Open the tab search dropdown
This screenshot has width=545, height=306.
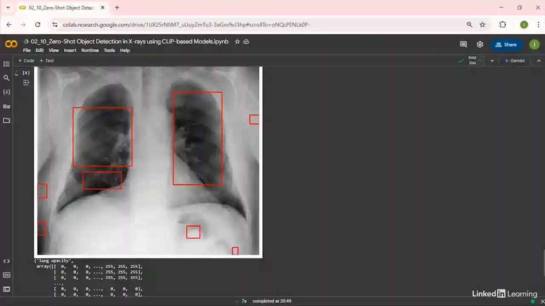pyautogui.click(x=8, y=8)
